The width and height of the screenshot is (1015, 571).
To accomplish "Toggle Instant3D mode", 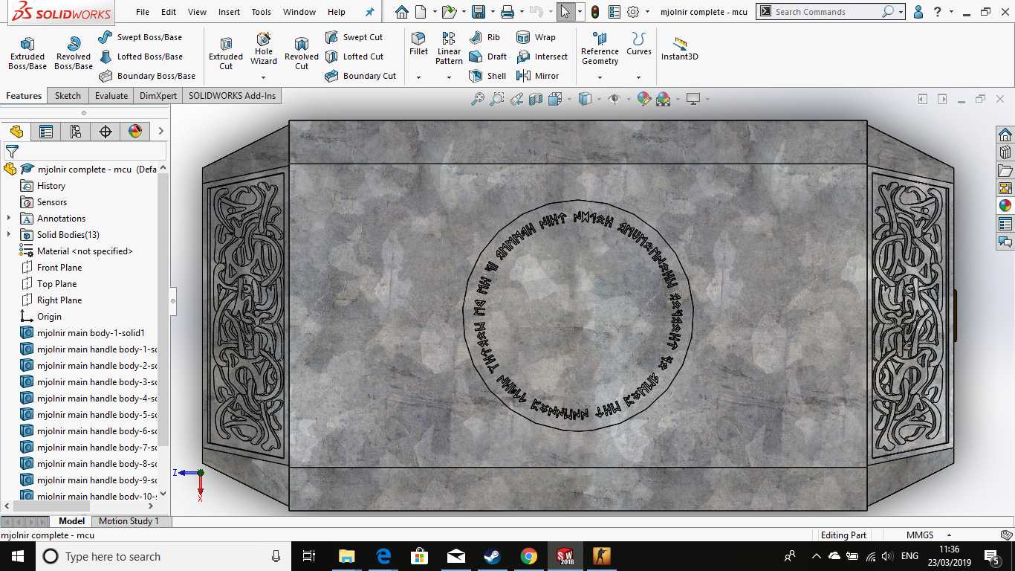I will pyautogui.click(x=680, y=49).
